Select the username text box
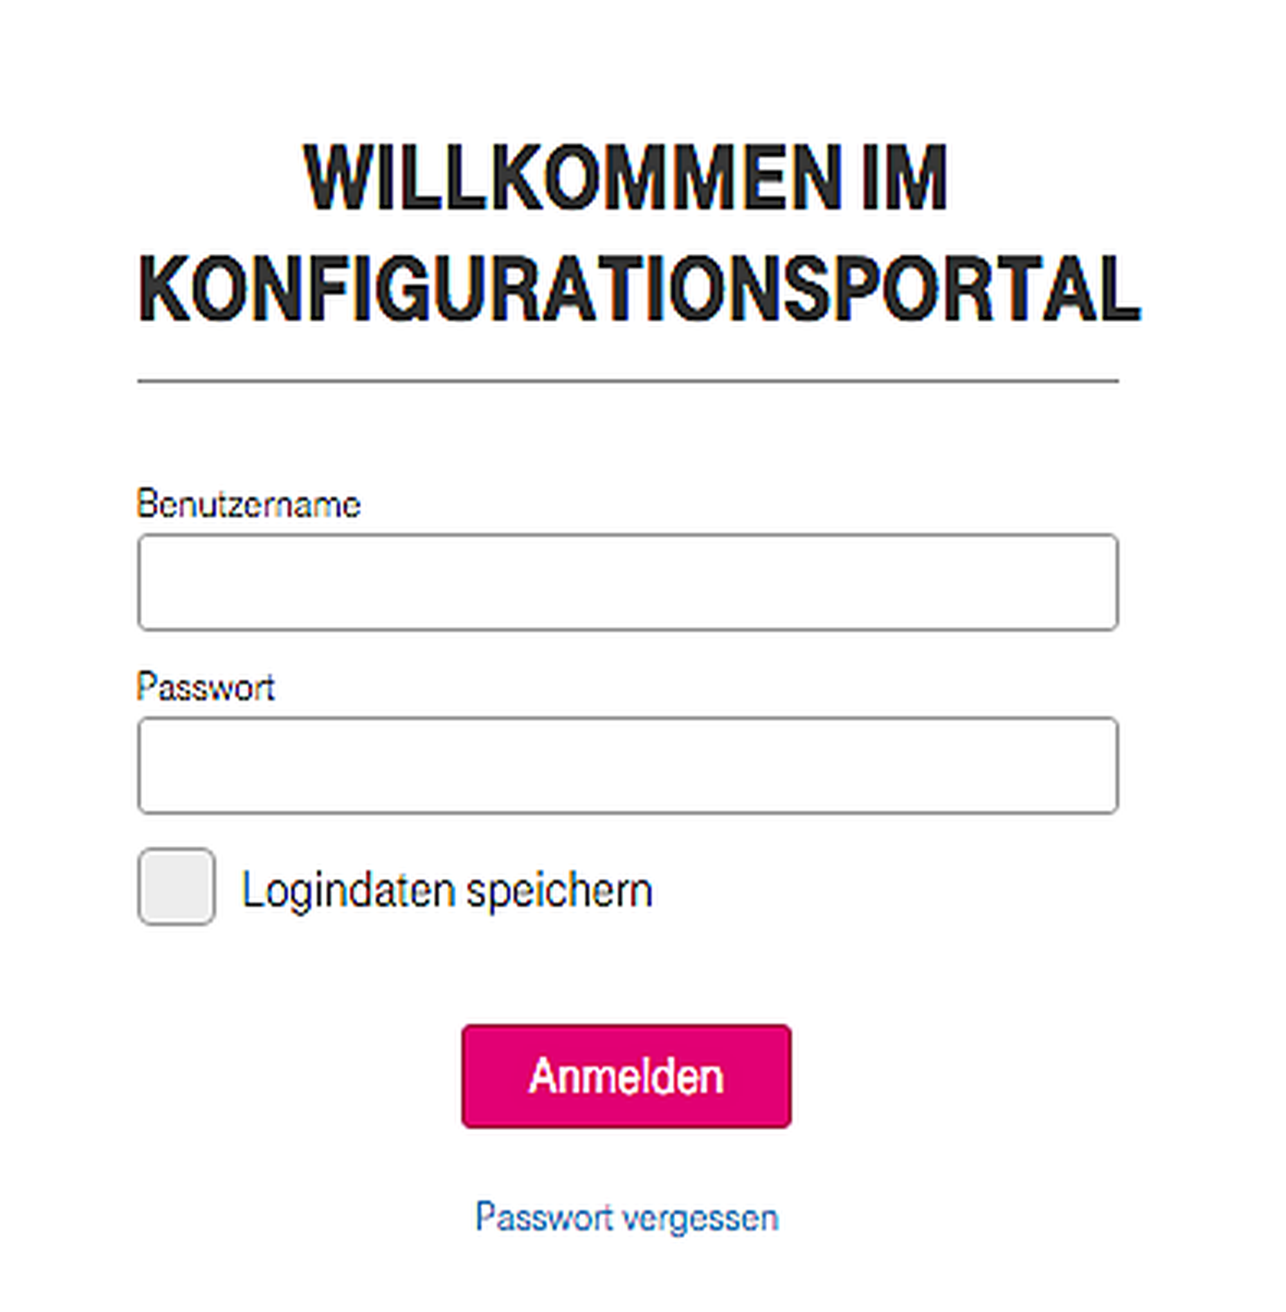1286x1312 pixels. [x=628, y=582]
